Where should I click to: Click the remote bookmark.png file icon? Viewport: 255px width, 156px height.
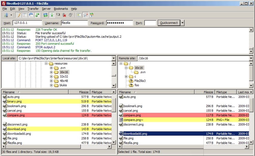click(121, 106)
